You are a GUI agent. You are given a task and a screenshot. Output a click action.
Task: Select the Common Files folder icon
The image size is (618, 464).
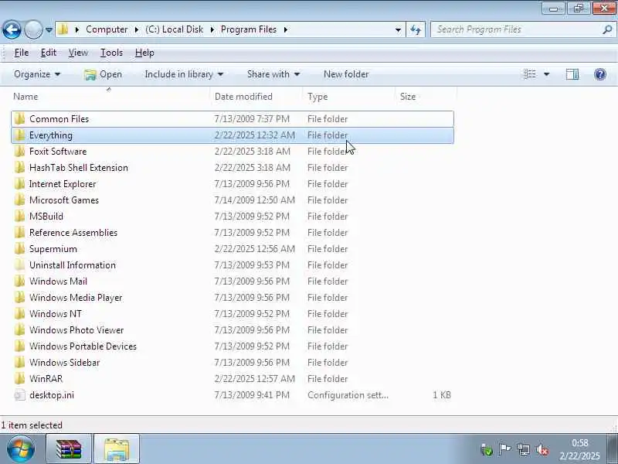point(19,119)
